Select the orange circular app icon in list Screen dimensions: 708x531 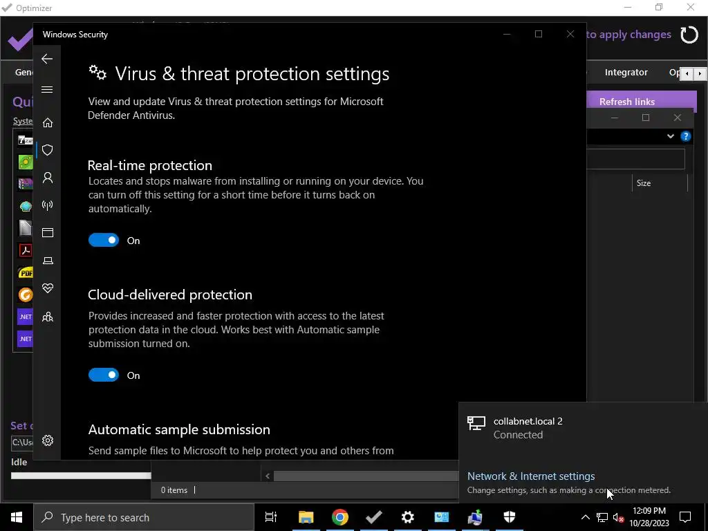coord(26,295)
